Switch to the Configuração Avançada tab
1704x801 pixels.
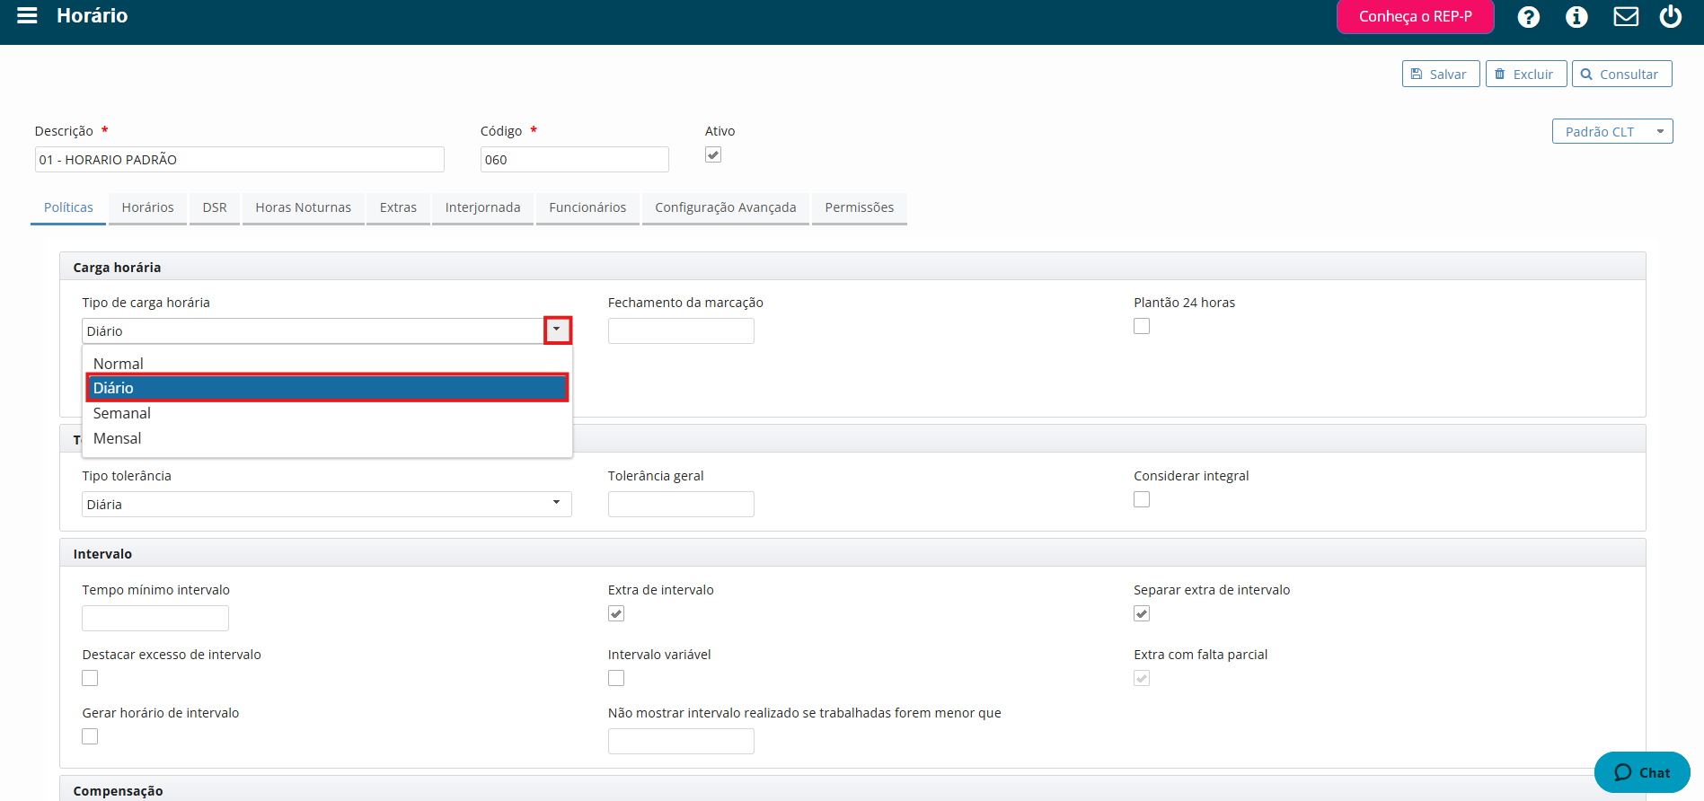726,207
